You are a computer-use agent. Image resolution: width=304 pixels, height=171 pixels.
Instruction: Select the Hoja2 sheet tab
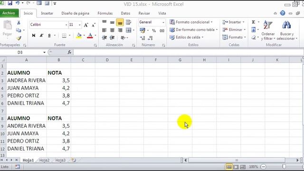[44, 161]
